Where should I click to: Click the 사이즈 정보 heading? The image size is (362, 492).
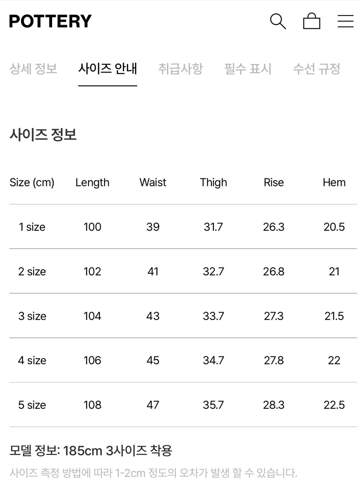(x=43, y=134)
